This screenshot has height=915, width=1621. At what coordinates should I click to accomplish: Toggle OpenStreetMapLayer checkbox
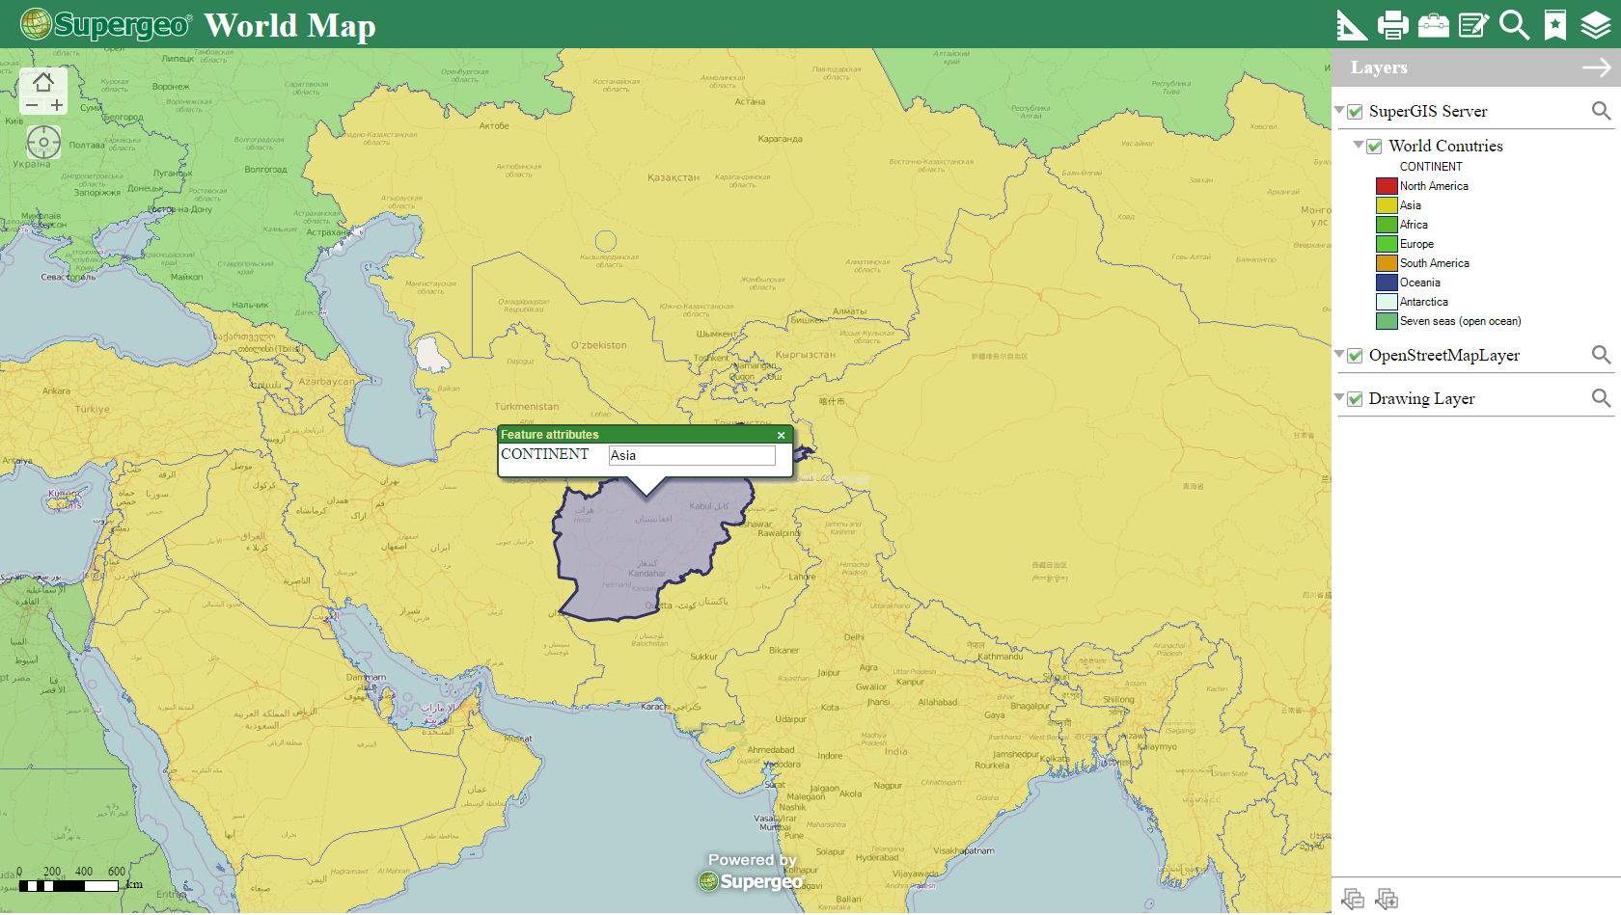[1355, 356]
